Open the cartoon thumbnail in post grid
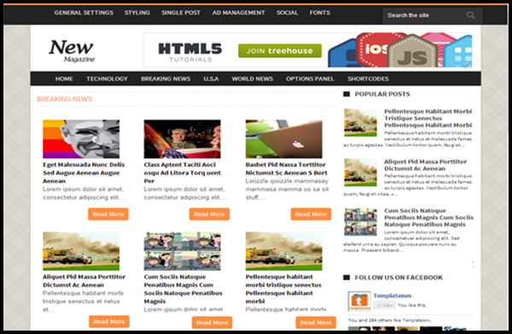This screenshot has height=334, width=512. coord(183,251)
